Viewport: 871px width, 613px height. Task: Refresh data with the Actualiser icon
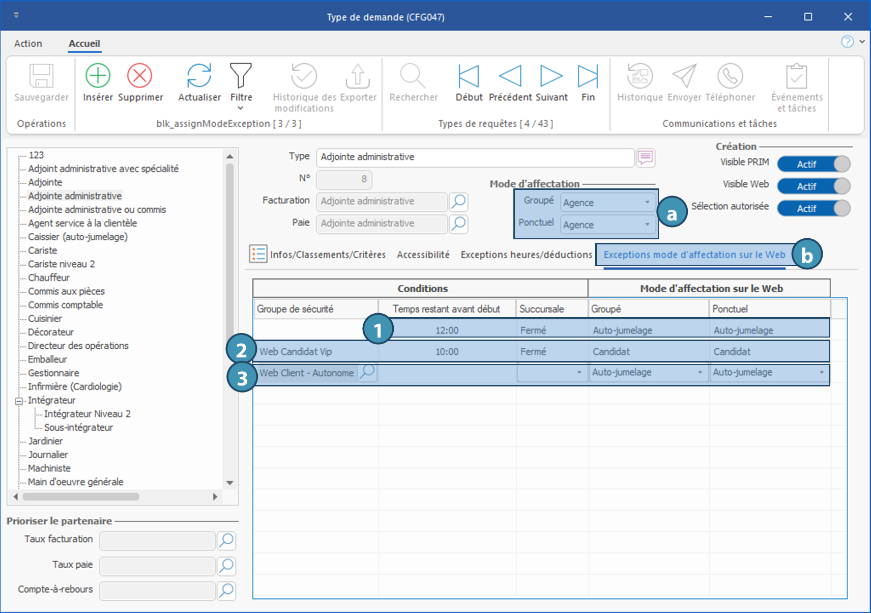coord(199,76)
